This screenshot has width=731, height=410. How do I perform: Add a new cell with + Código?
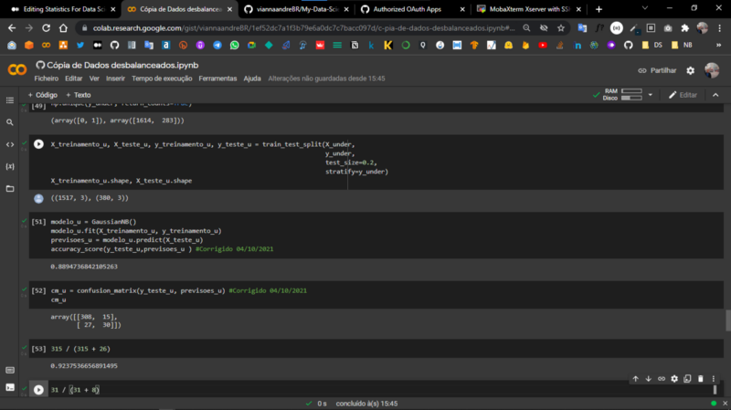[x=42, y=95]
